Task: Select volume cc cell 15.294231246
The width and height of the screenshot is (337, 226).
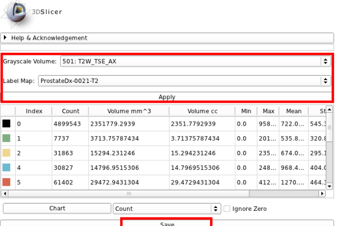Action: click(x=202, y=153)
